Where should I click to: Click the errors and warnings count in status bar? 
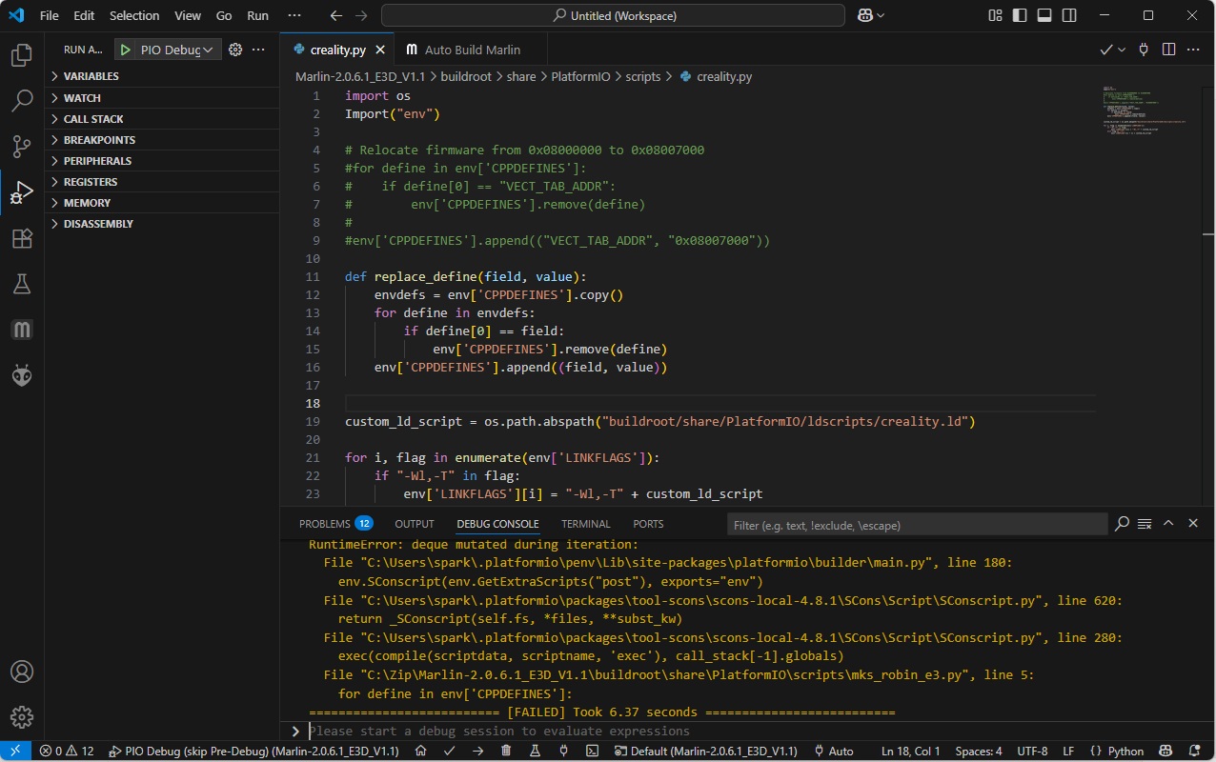[x=67, y=751]
